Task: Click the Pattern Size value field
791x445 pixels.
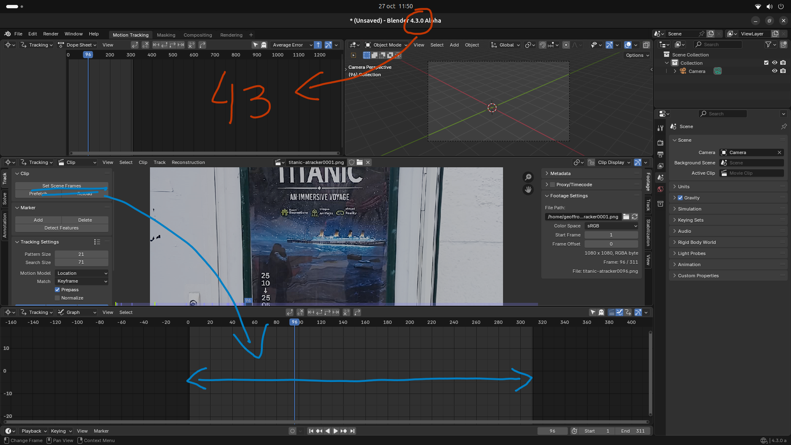Action: point(82,254)
